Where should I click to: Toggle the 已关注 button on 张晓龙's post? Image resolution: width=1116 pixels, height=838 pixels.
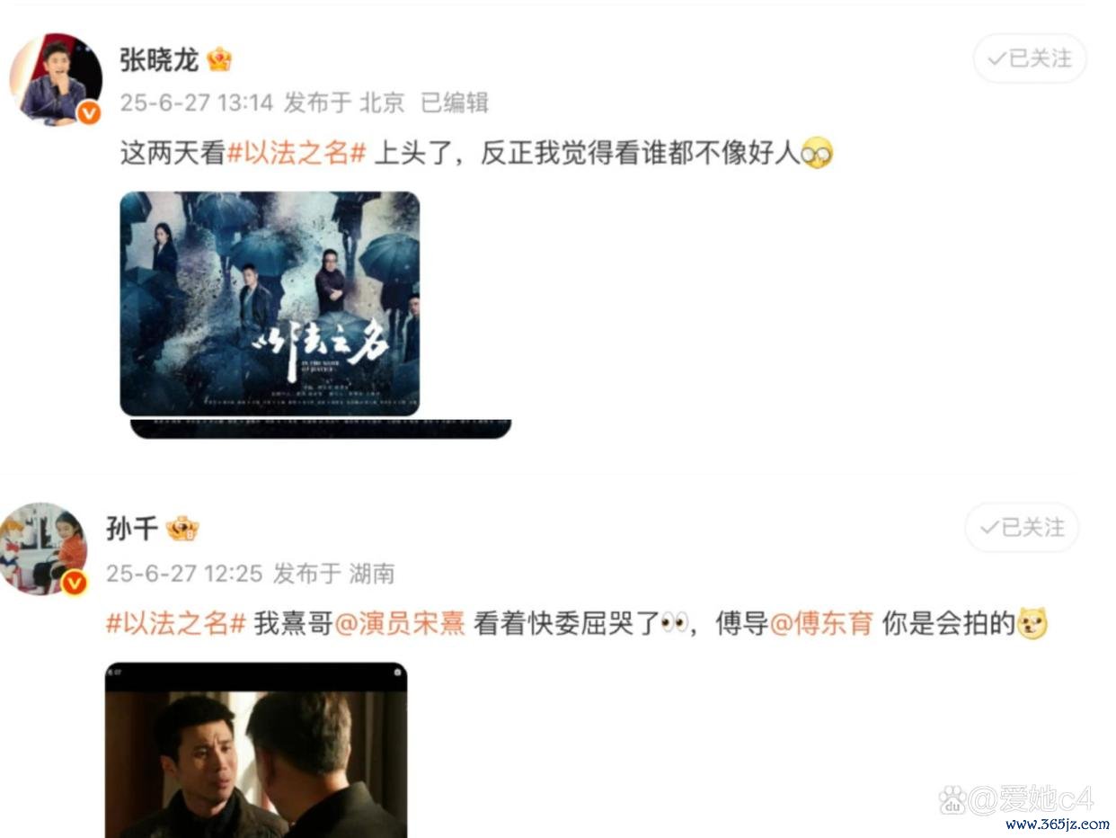tap(1030, 59)
